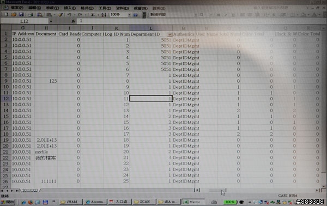Click the power plug tray icon

pos(241,202)
